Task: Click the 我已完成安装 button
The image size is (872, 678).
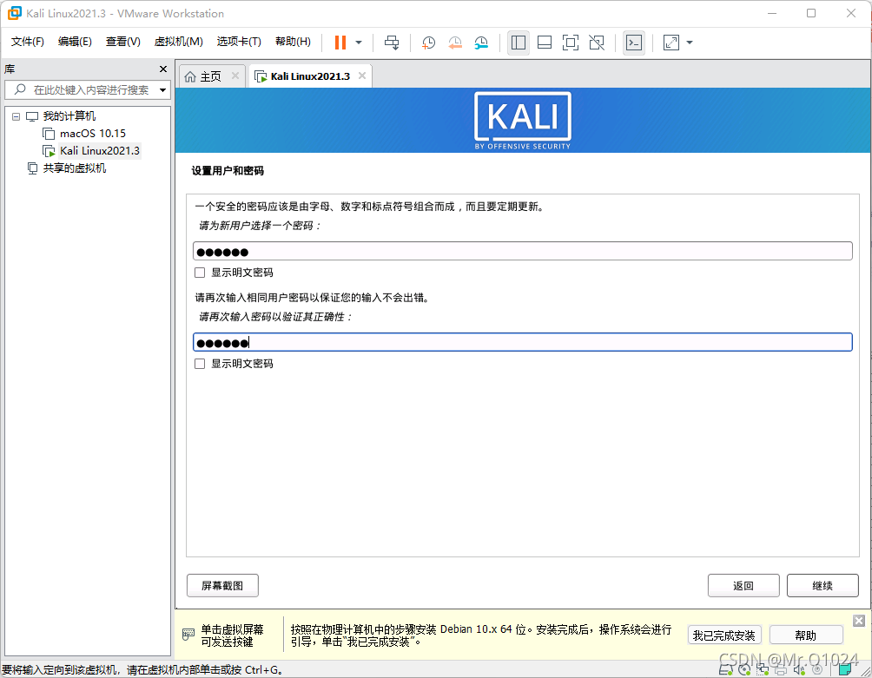Action: pos(724,635)
